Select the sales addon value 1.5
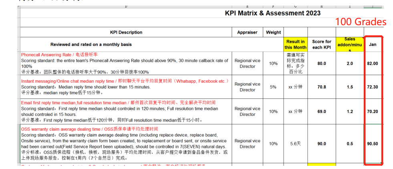393x169 pixels. 350,87
